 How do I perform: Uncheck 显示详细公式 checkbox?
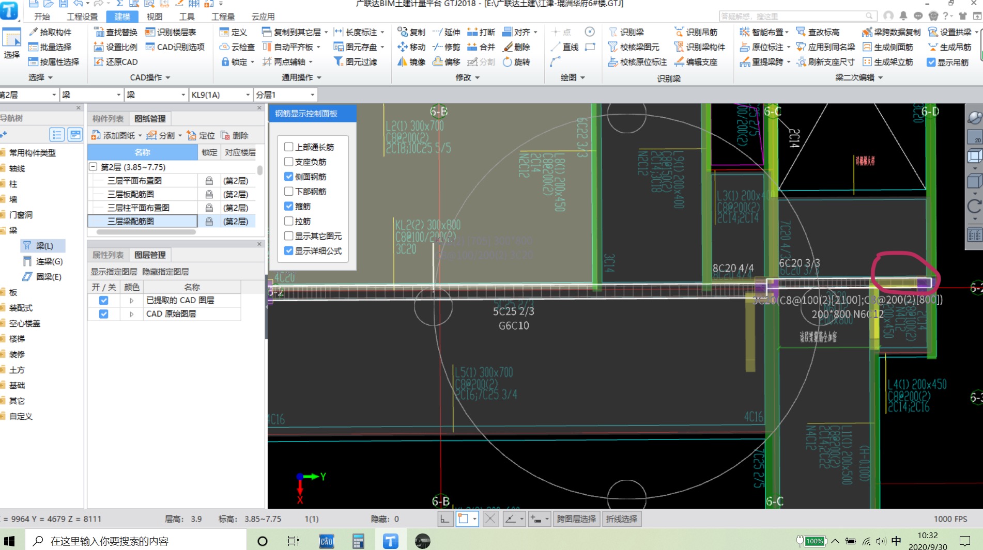click(x=289, y=250)
